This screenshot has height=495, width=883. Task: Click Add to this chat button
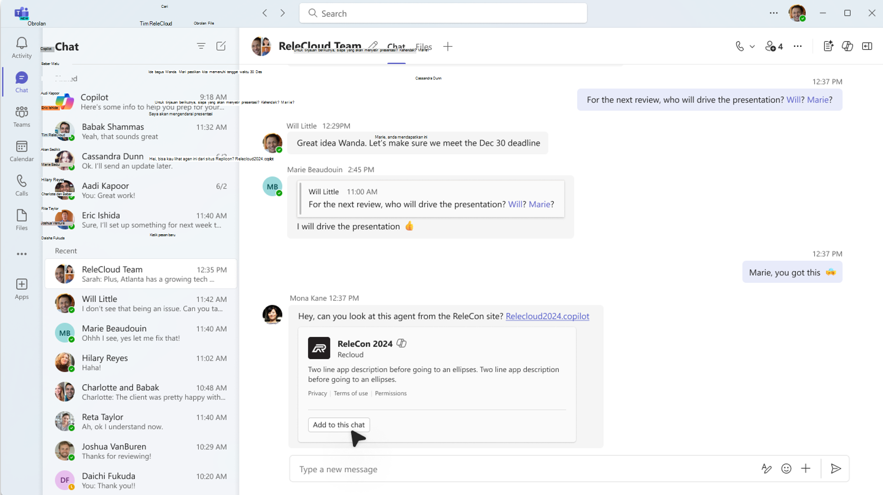339,425
